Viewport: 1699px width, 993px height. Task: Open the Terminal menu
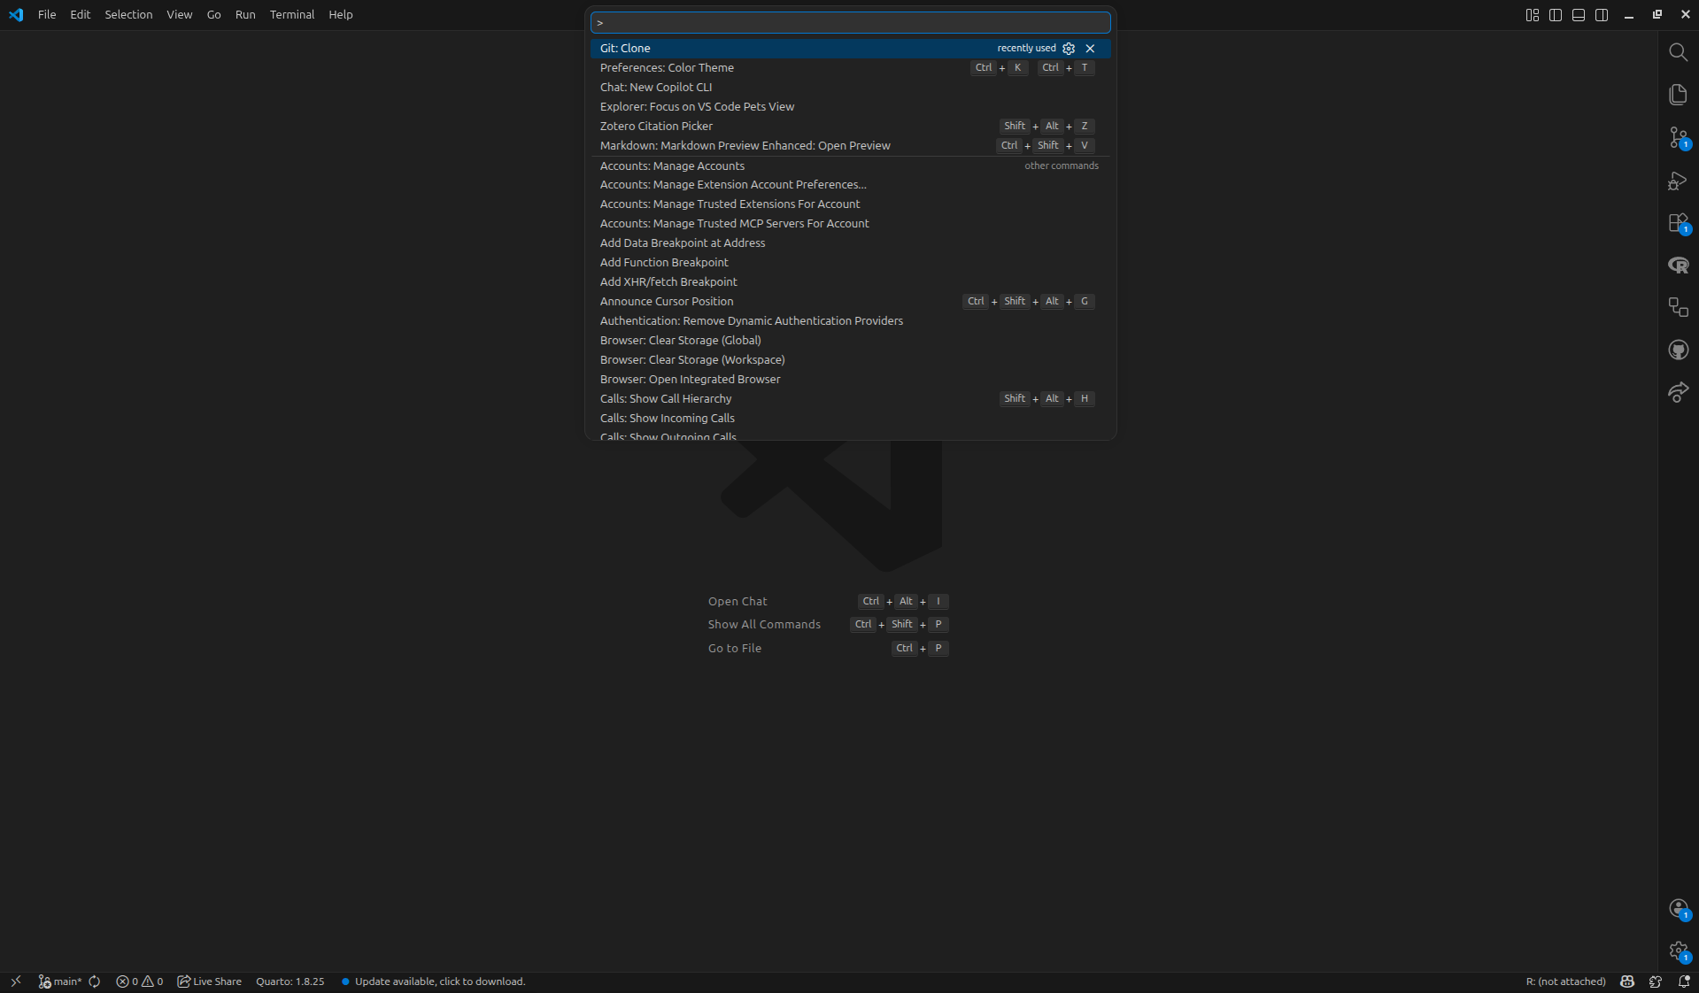pos(291,15)
